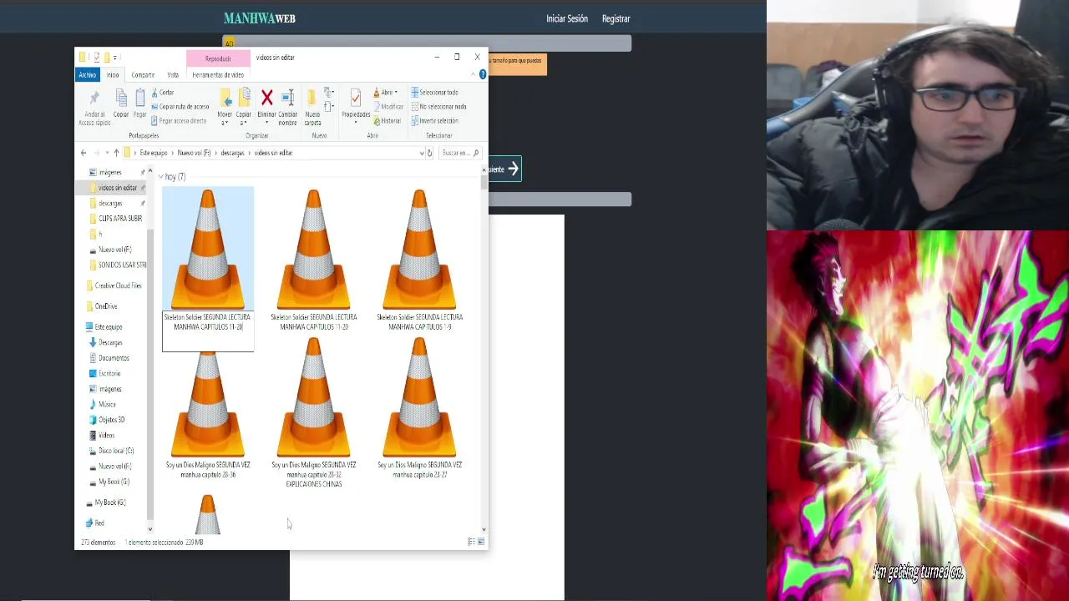This screenshot has height=601, width=1069.
Task: Select the pink Reproducir contextual tab
Action: pos(218,58)
